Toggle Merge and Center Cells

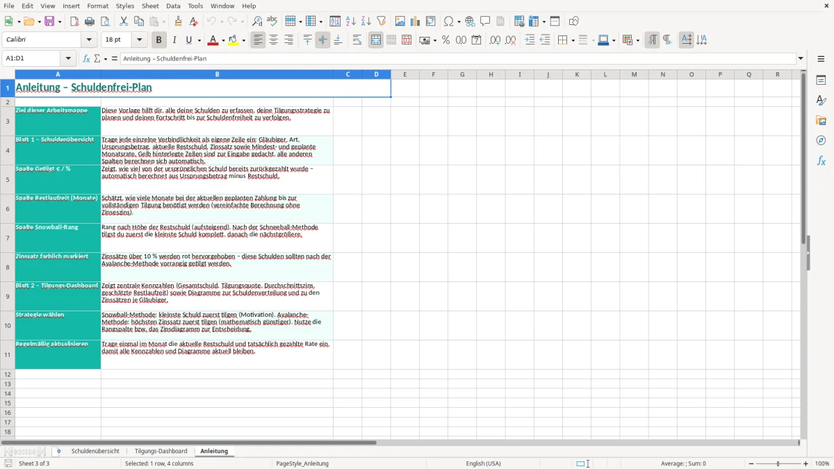click(x=376, y=40)
